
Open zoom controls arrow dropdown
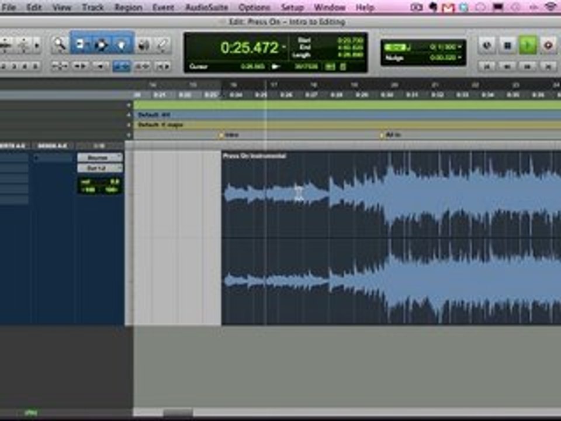36,45
